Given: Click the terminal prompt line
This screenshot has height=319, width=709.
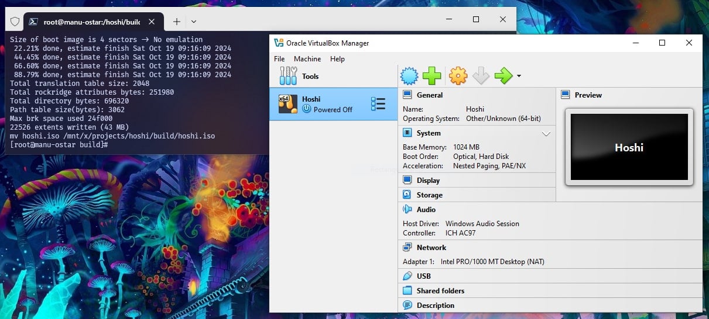Looking at the screenshot, I should (x=59, y=144).
